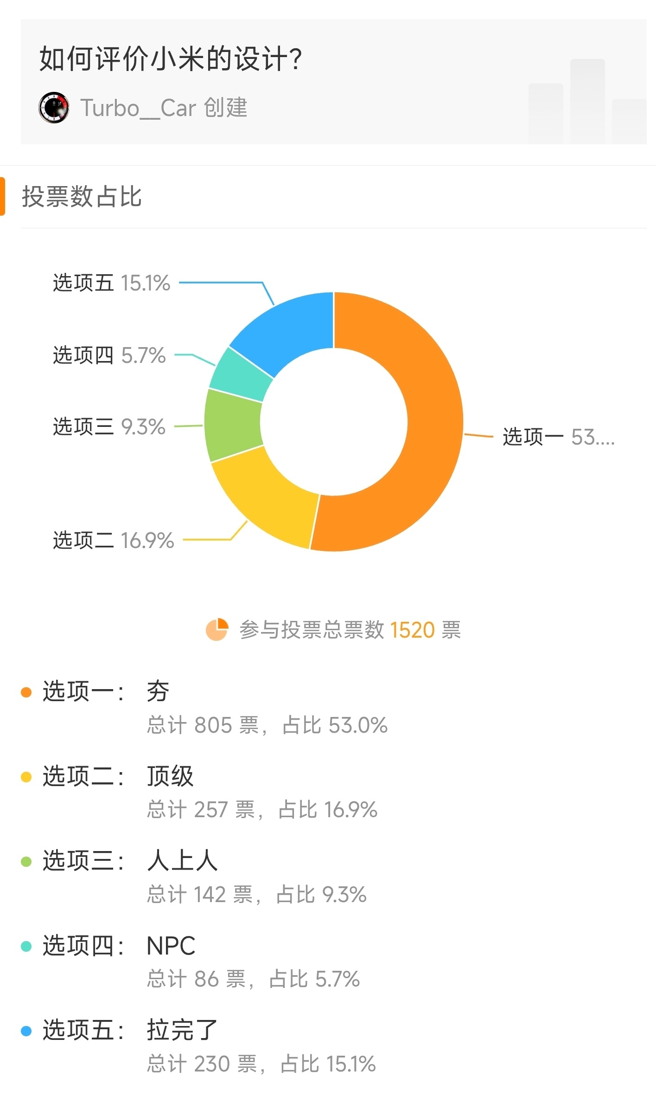656x1097 pixels.
Task: Tap the Turbo__Car avatar icon
Action: (x=54, y=107)
